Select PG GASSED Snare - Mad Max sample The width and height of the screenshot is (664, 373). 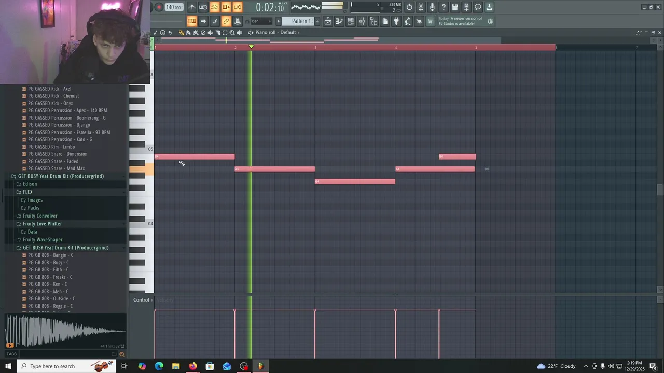[56, 168]
